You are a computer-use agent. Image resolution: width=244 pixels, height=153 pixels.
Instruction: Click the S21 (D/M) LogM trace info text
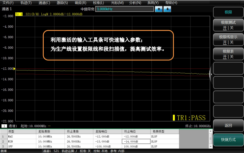pyautogui.click(x=54, y=14)
